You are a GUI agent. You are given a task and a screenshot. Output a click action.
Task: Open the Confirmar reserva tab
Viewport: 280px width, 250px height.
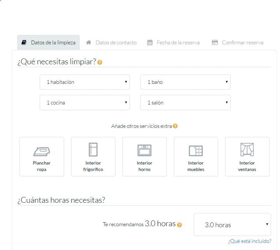pyautogui.click(x=238, y=43)
